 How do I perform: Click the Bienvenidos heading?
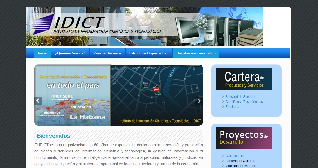53,136
